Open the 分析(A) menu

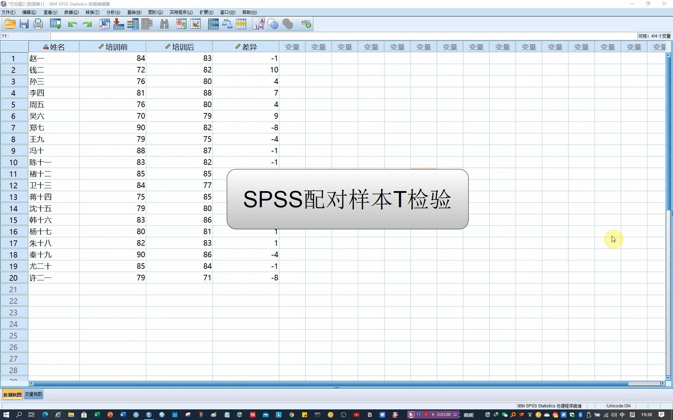(113, 12)
